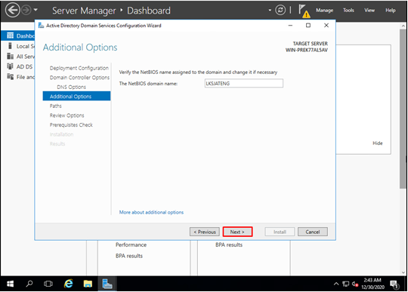408x292 pixels.
Task: Click the AD DS wizard title icon
Action: (x=41, y=26)
